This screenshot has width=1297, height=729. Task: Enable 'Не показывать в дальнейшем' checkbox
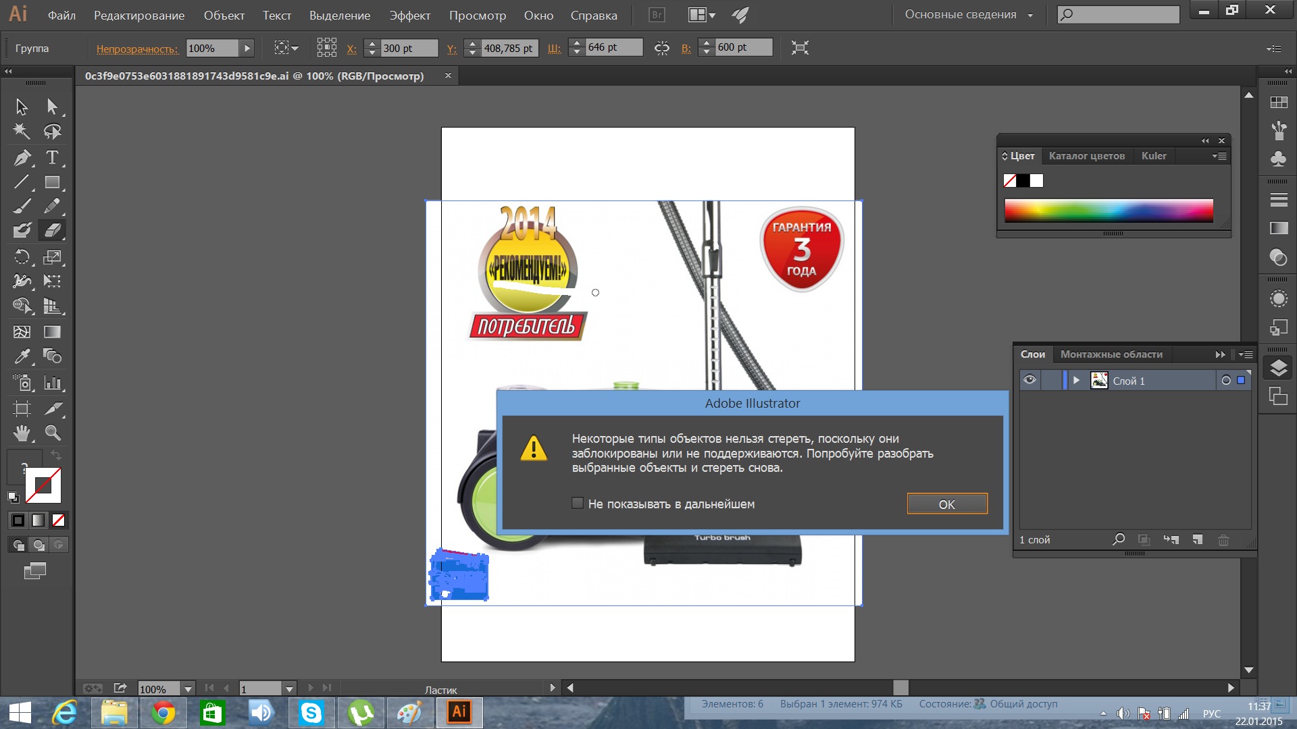576,503
